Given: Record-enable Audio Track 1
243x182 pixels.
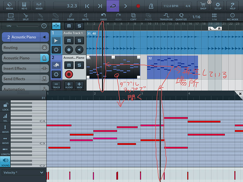Looking at the screenshot, I should click(x=69, y=50).
